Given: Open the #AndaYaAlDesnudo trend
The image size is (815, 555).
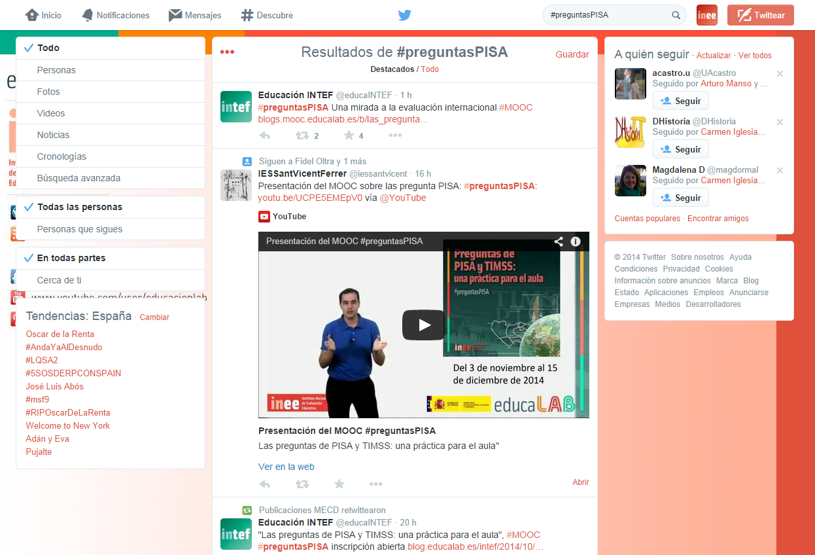Looking at the screenshot, I should coord(64,347).
